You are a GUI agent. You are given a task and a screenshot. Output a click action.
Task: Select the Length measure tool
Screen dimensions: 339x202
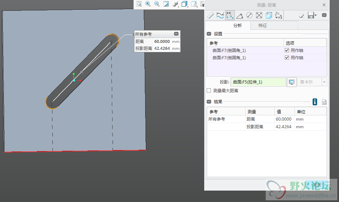(220, 15)
